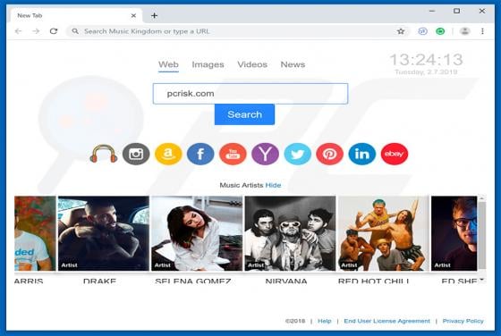Reload the page with the refresh icon
The width and height of the screenshot is (501, 336).
click(54, 31)
